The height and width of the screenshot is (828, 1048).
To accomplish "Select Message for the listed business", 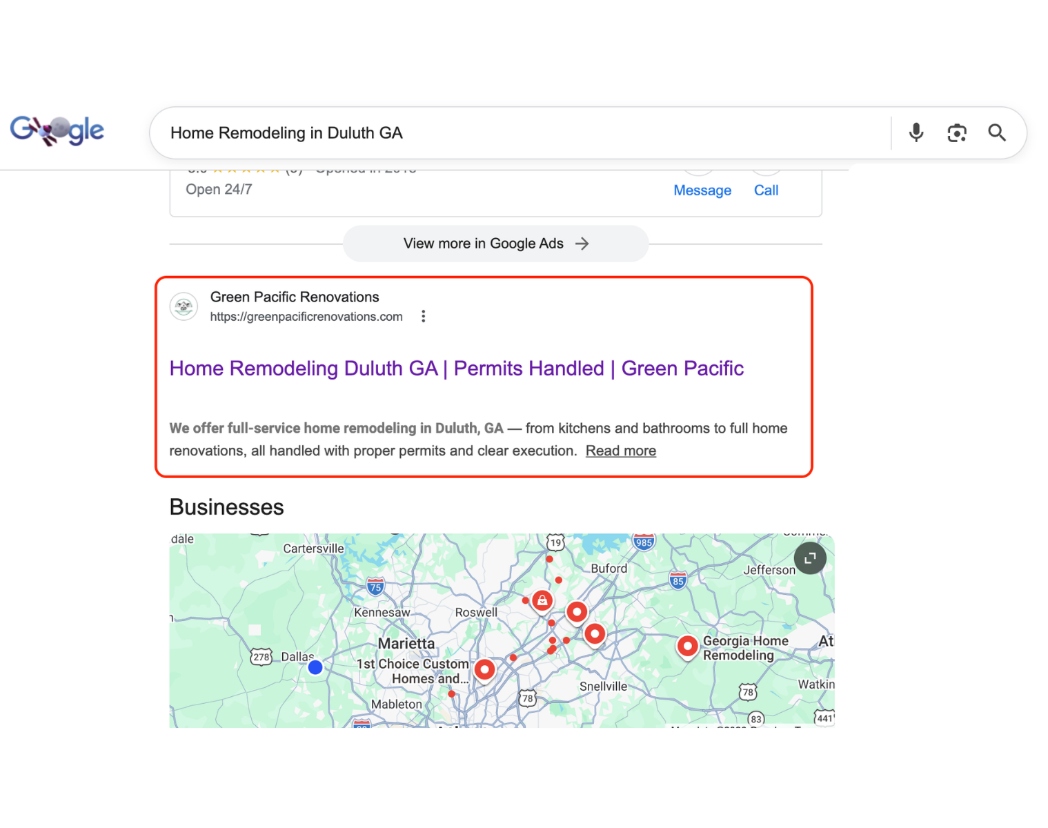I will 702,190.
